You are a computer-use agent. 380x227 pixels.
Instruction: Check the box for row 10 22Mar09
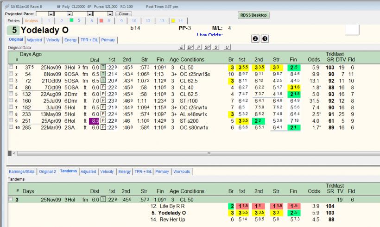11,127
